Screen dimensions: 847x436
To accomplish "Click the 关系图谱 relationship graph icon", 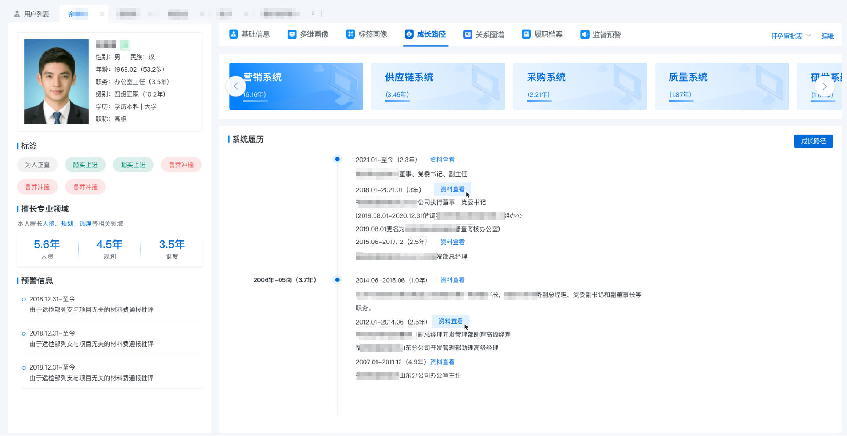I will coord(467,34).
